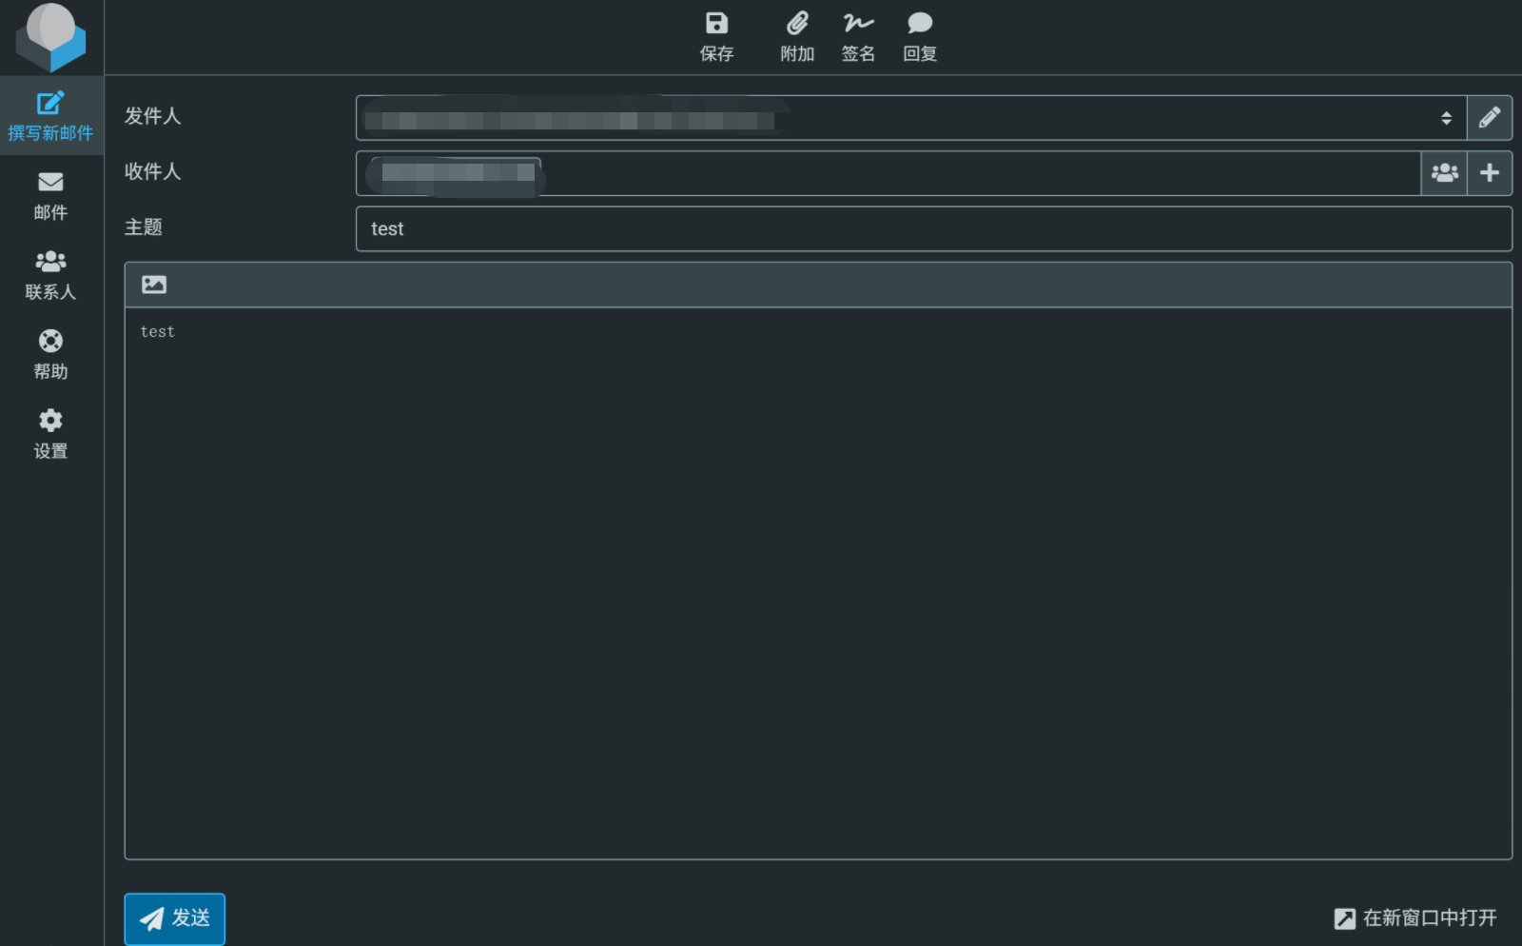The width and height of the screenshot is (1522, 946).
Task: Click the 收件人 recipient input field
Action: 980,173
